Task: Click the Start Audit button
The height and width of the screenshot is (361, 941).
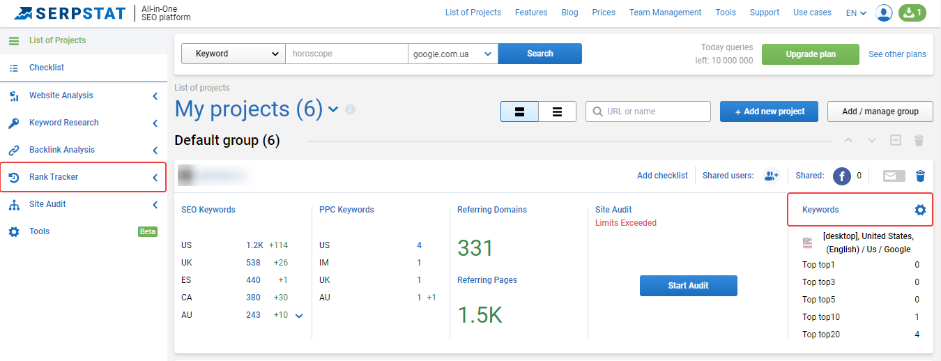Action: [x=688, y=286]
